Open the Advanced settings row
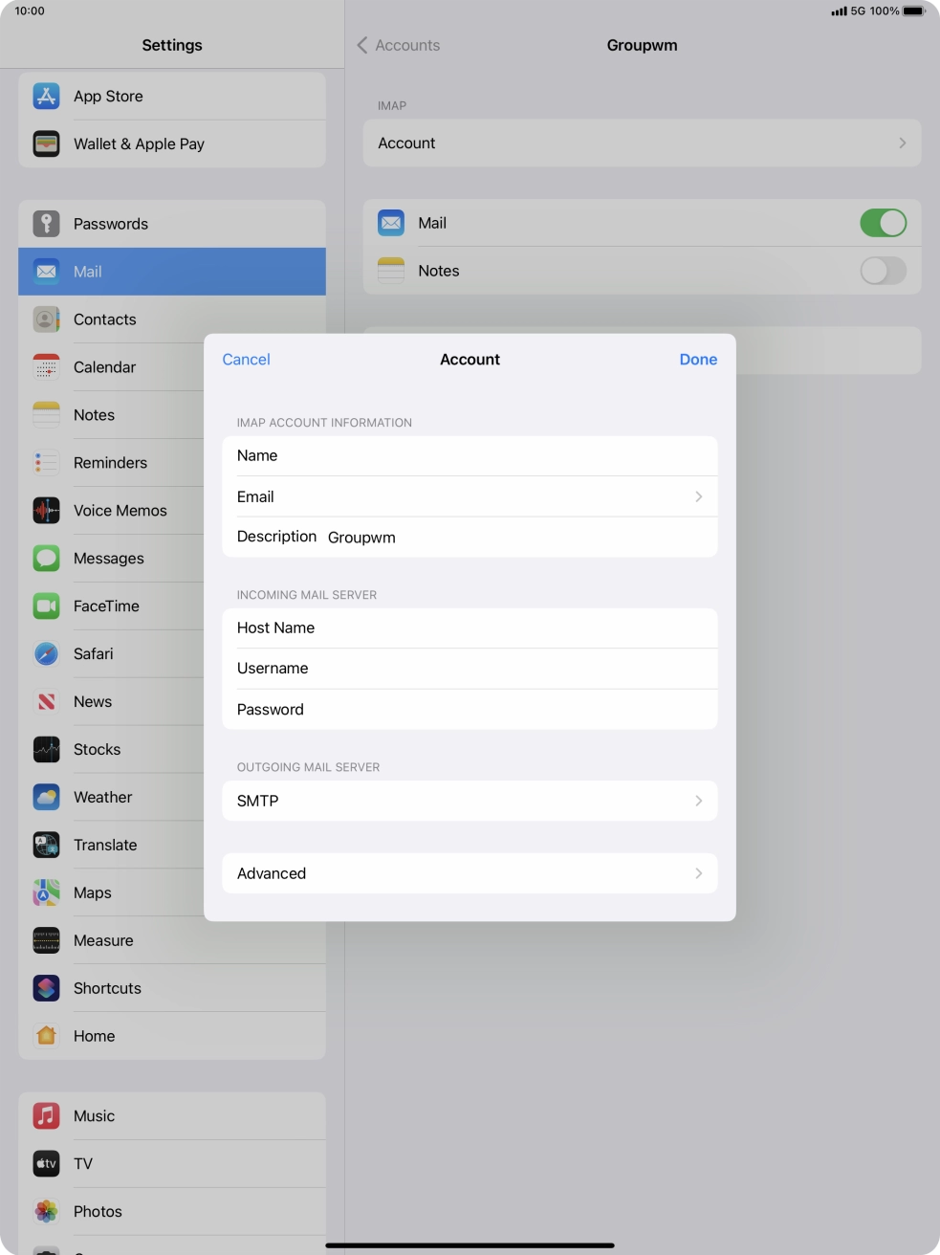This screenshot has height=1255, width=940. [469, 873]
